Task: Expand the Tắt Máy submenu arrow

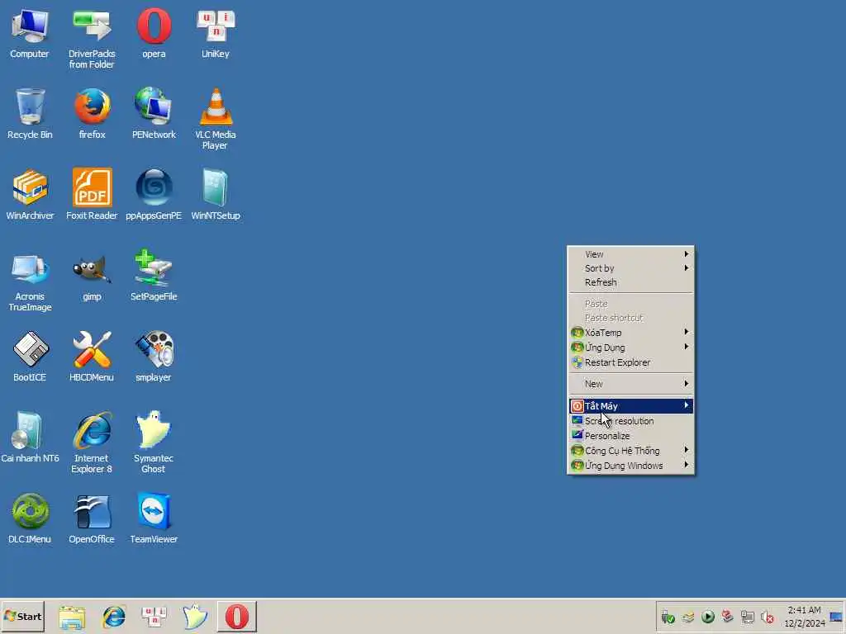Action: point(687,405)
